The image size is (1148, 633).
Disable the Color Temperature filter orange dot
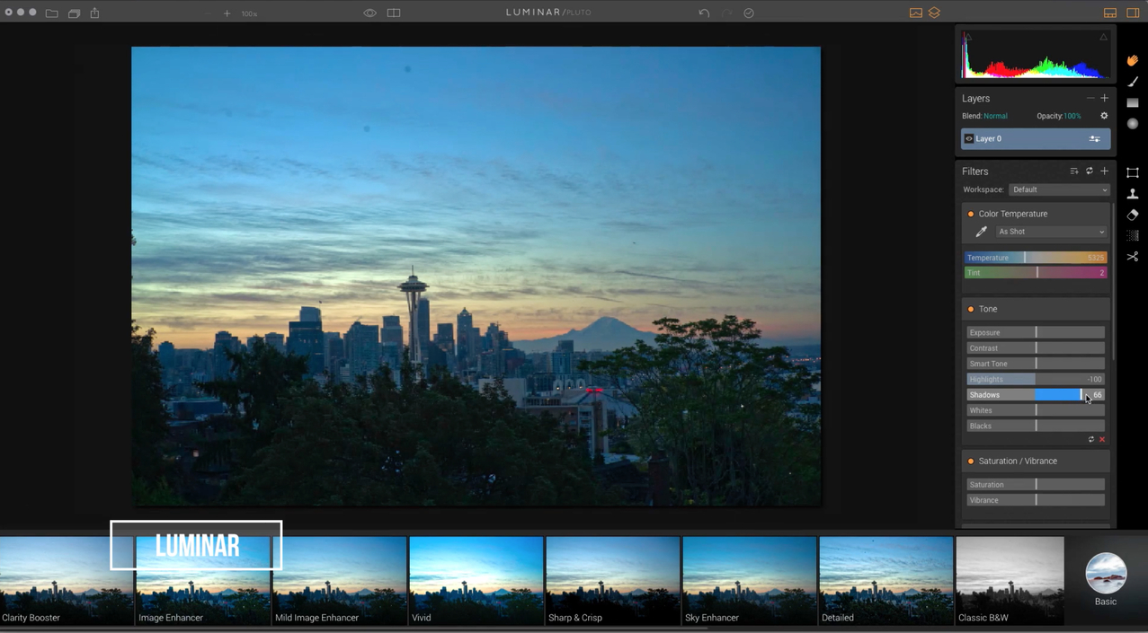click(971, 214)
